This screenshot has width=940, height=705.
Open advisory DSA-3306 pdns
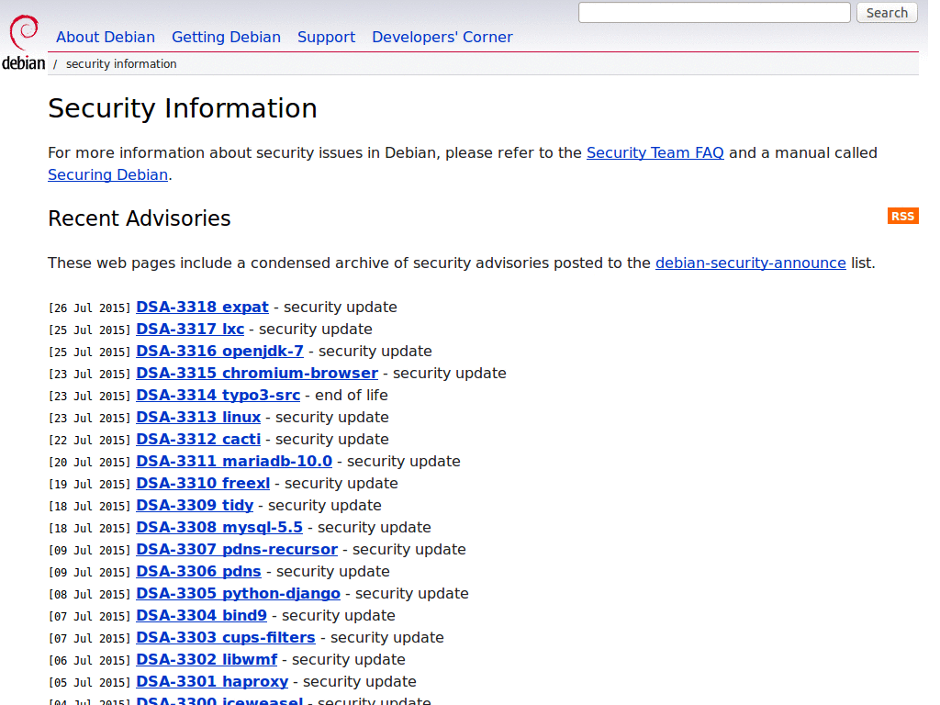point(198,572)
